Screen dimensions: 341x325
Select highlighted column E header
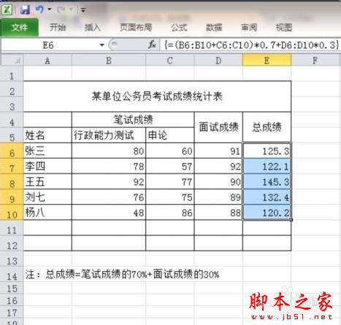tap(267, 60)
